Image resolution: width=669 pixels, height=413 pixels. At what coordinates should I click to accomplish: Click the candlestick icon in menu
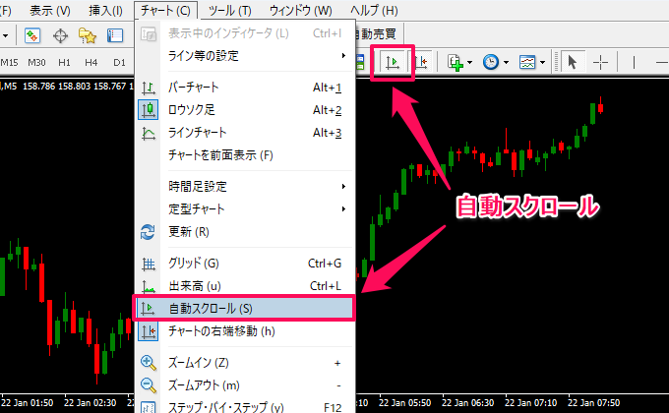pyautogui.click(x=148, y=110)
